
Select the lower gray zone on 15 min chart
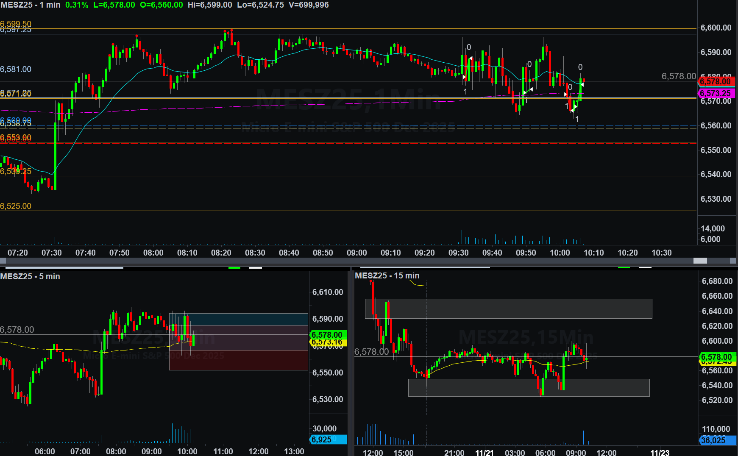(x=529, y=388)
